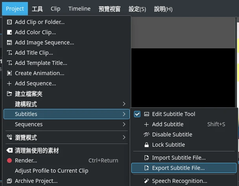Click the red Render icon
The width and height of the screenshot is (239, 186).
9,160
